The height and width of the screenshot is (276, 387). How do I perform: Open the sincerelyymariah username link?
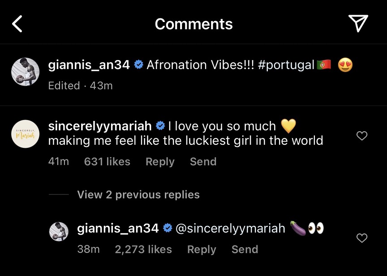tap(101, 126)
